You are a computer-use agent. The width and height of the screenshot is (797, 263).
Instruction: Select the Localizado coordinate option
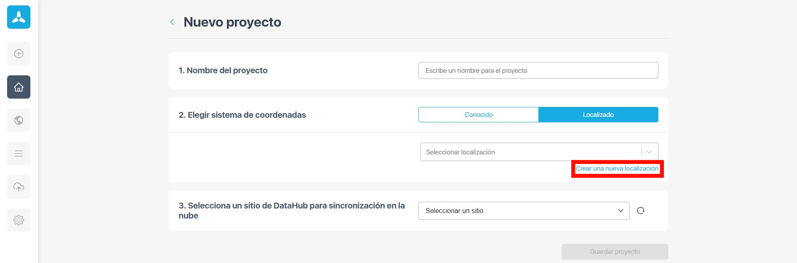click(x=598, y=115)
